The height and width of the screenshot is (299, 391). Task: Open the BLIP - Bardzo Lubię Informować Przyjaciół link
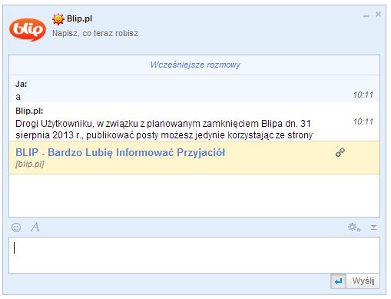click(x=121, y=152)
